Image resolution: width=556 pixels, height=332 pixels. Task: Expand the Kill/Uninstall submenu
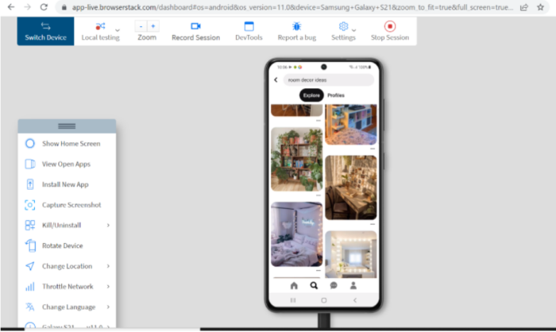pos(67,226)
